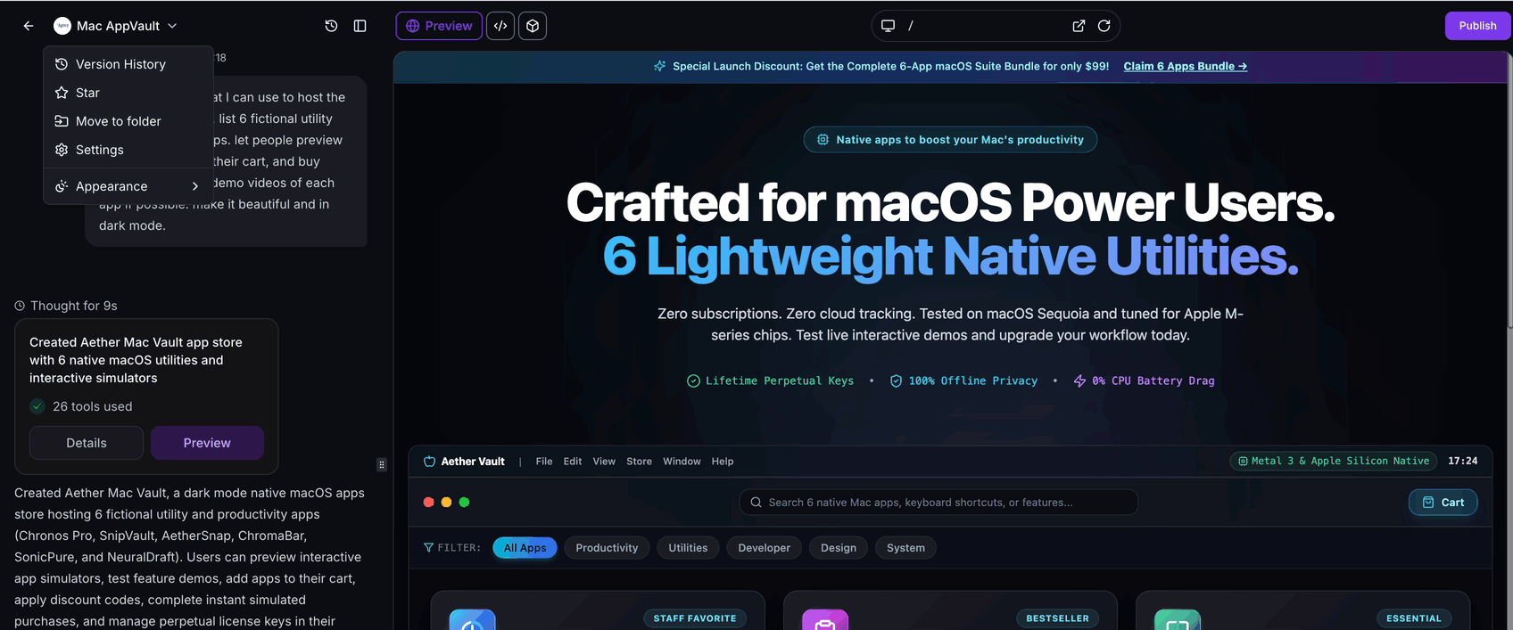The height and width of the screenshot is (630, 1513).
Task: Click the green window dot
Action: (x=464, y=503)
